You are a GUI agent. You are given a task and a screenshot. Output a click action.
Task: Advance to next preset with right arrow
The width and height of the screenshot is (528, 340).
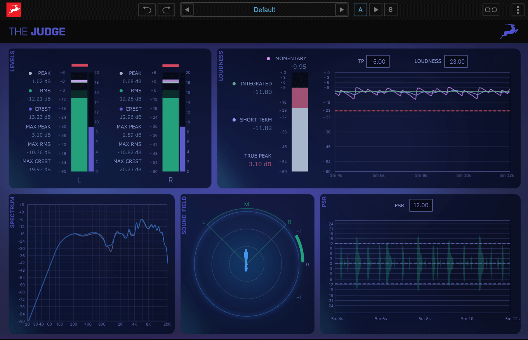pos(341,10)
